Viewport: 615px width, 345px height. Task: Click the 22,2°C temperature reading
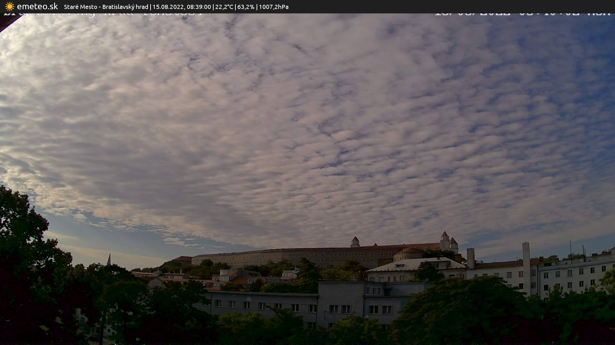click(224, 7)
